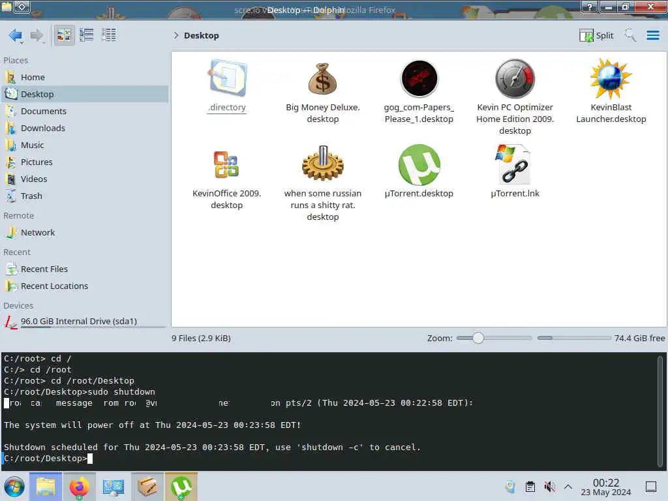
Task: Click the '9 Files (2.9 KiB)' status text
Action: [201, 339]
